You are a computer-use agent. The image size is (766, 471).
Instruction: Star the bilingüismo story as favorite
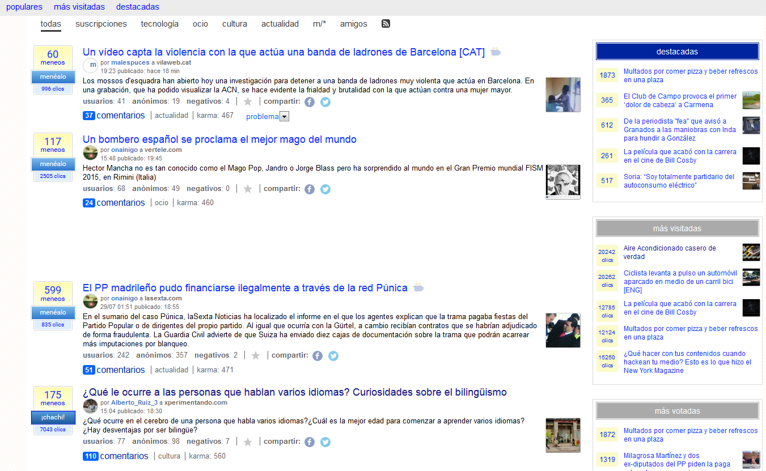(x=248, y=442)
